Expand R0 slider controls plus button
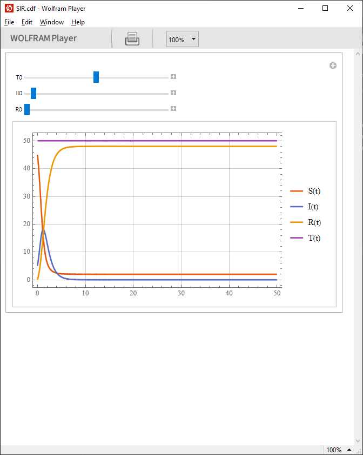 tap(173, 109)
